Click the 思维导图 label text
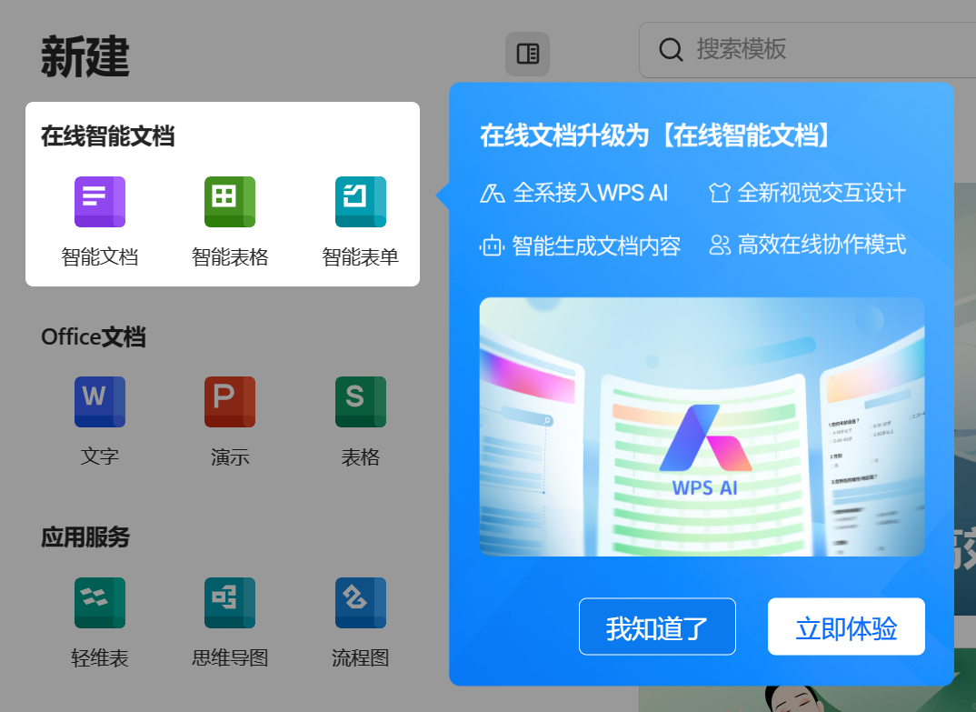Image resolution: width=976 pixels, height=712 pixels. [230, 657]
